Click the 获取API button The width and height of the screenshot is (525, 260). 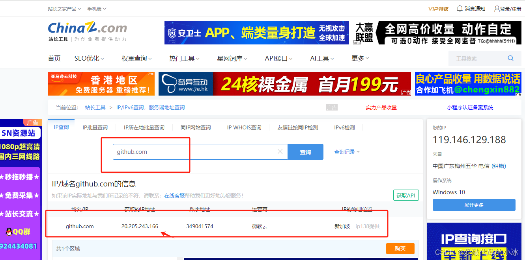(x=406, y=195)
